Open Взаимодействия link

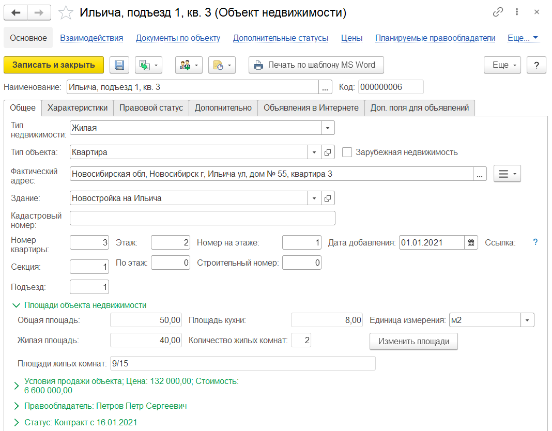click(x=91, y=38)
